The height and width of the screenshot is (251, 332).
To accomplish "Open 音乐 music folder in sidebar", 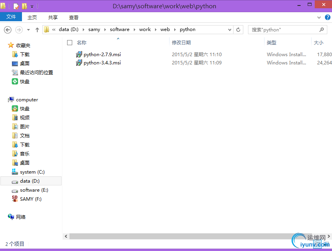I will coord(25,154).
